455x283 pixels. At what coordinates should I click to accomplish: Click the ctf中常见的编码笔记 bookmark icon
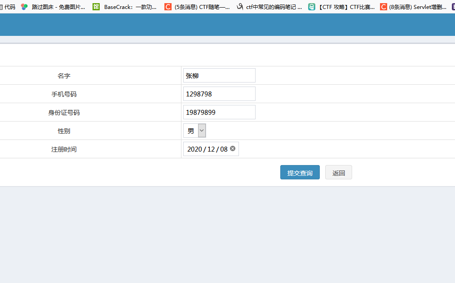coord(240,7)
